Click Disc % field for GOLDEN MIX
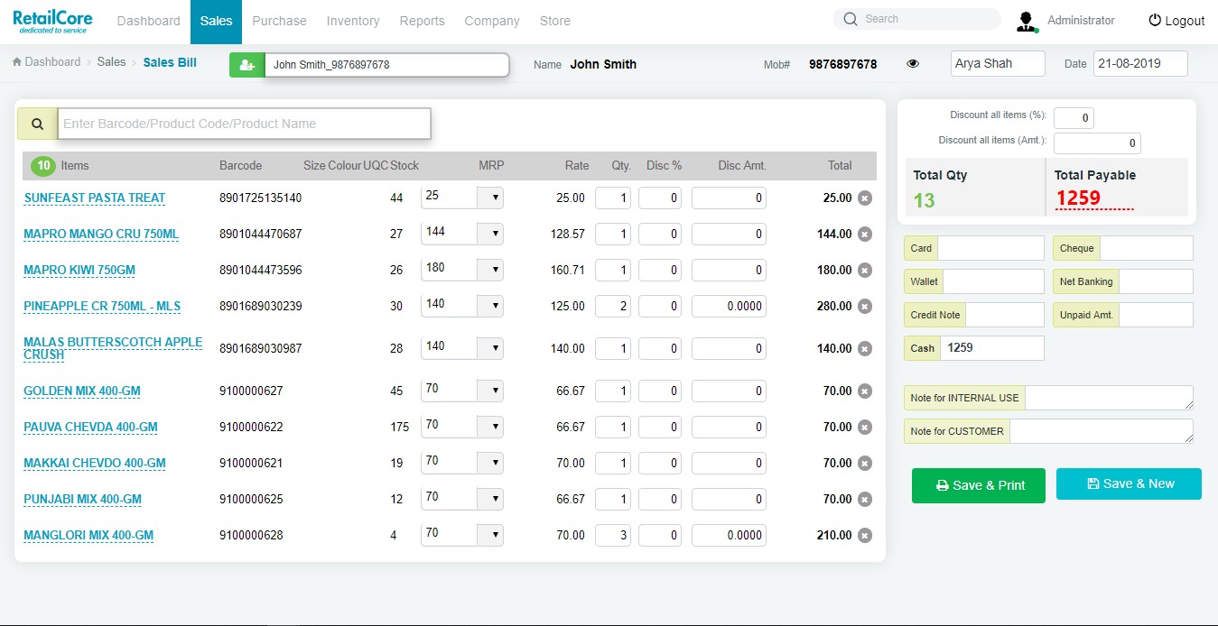Screen dimensions: 1218x626 click(660, 391)
